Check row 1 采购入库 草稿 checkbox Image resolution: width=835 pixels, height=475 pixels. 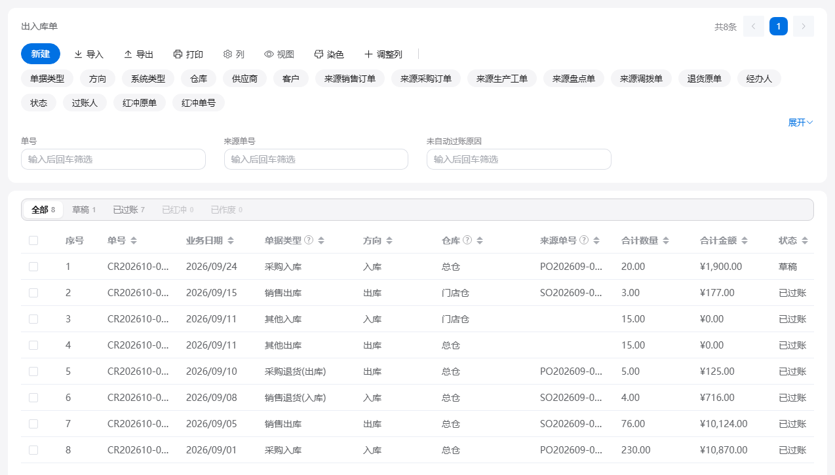[33, 267]
